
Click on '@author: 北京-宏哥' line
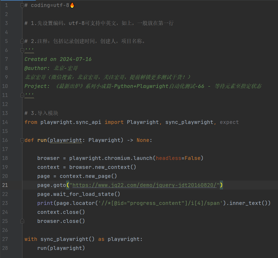click(x=51, y=68)
